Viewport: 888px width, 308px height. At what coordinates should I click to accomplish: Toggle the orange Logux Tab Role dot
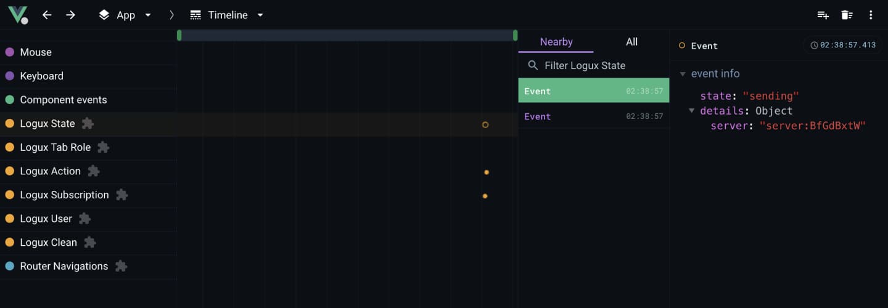(9, 148)
